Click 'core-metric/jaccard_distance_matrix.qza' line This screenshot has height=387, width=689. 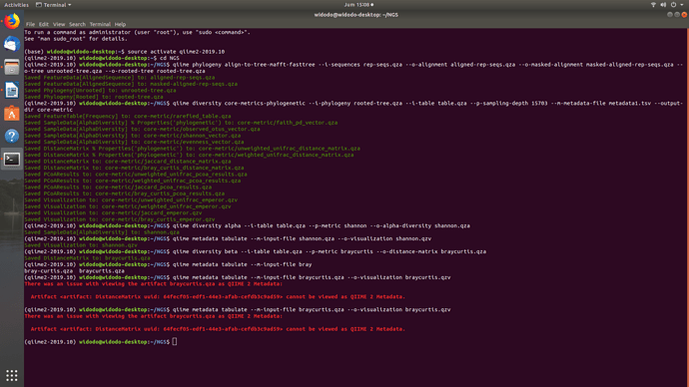coord(128,162)
